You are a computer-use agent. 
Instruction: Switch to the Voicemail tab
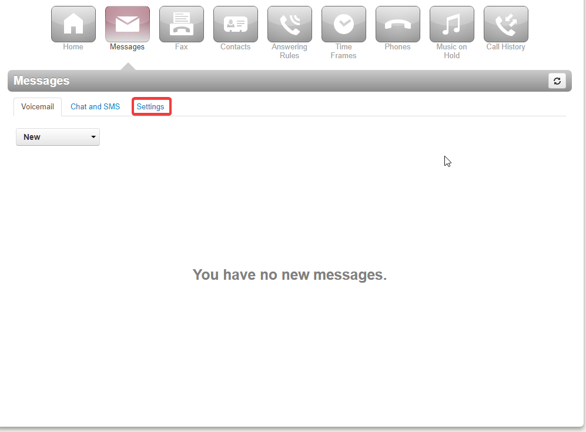coord(38,107)
